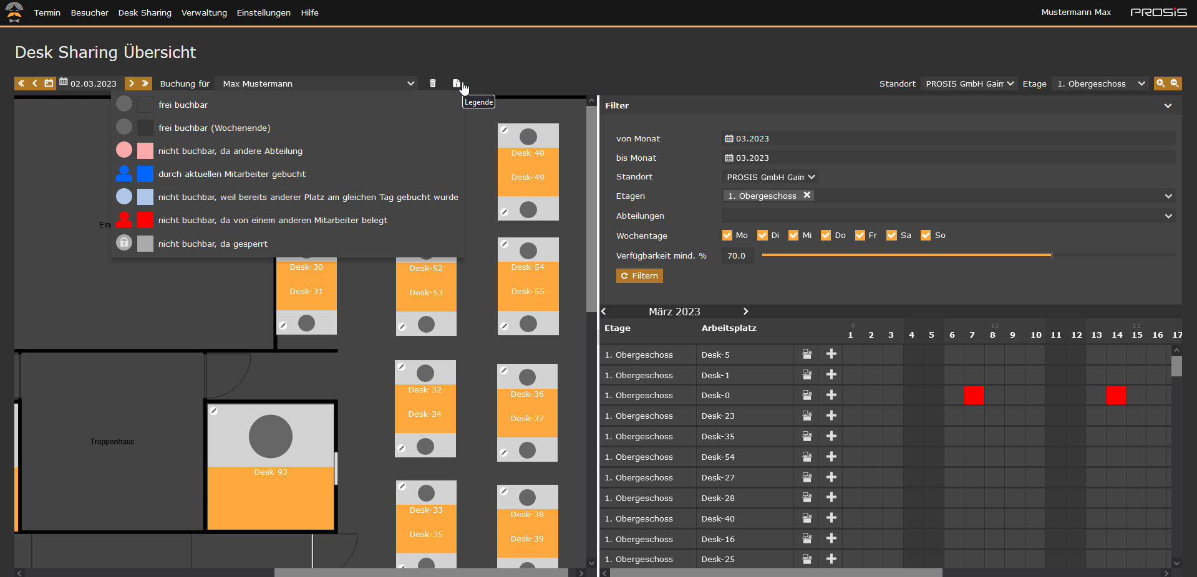Collapse the Filter panel chevron
The image size is (1197, 577).
coord(1168,106)
